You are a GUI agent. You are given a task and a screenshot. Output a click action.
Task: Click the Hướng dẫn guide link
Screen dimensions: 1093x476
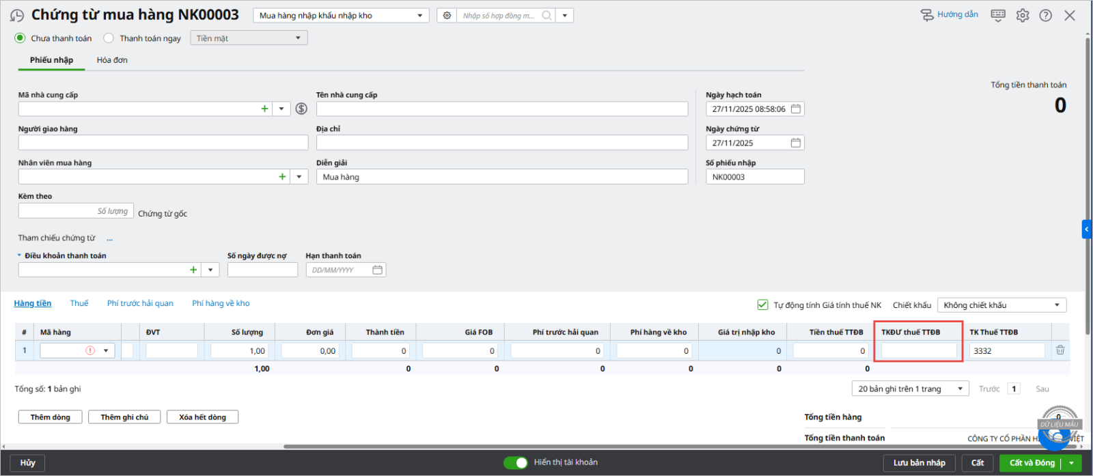coord(950,14)
